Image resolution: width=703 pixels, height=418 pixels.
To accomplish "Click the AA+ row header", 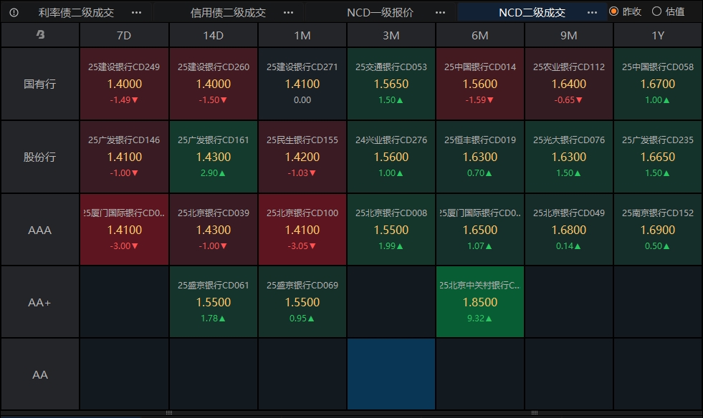I will [40, 302].
